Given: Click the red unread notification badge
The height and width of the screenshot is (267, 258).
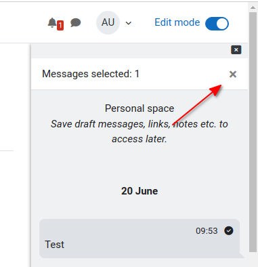Looking at the screenshot, I should pyautogui.click(x=60, y=26).
